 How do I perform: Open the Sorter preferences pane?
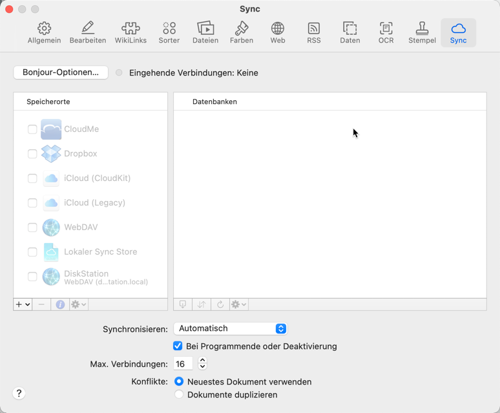[x=169, y=32]
